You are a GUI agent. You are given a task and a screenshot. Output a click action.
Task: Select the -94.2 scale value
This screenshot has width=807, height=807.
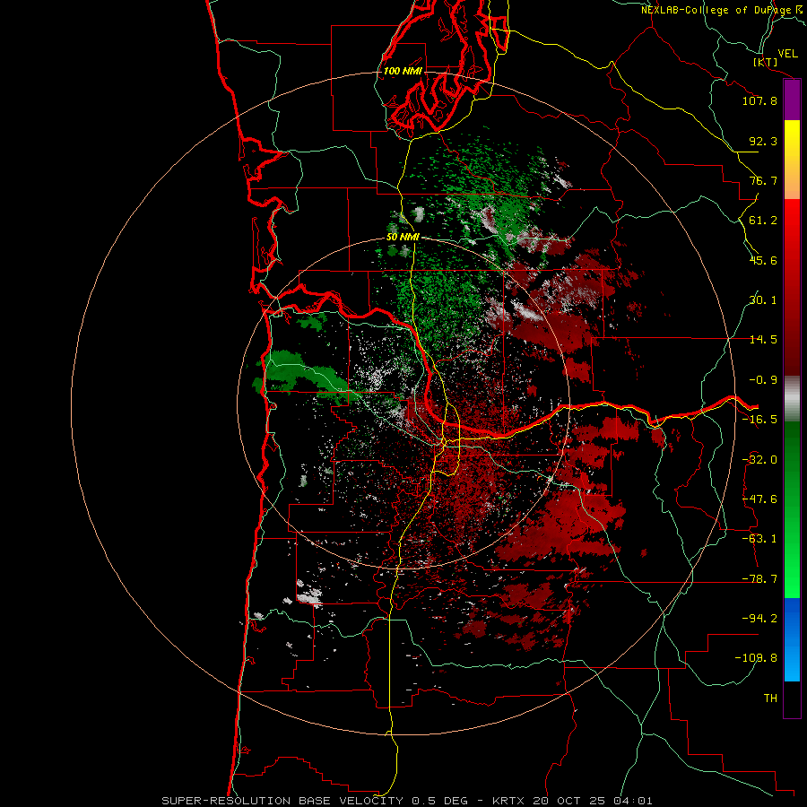(759, 619)
